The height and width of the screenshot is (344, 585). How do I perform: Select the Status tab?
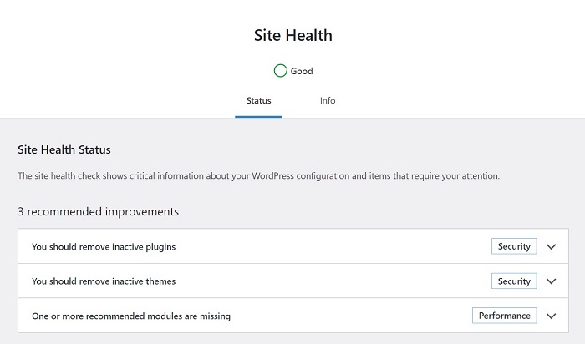(258, 101)
